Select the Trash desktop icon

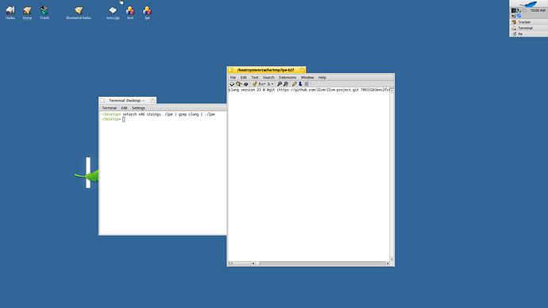(x=44, y=13)
